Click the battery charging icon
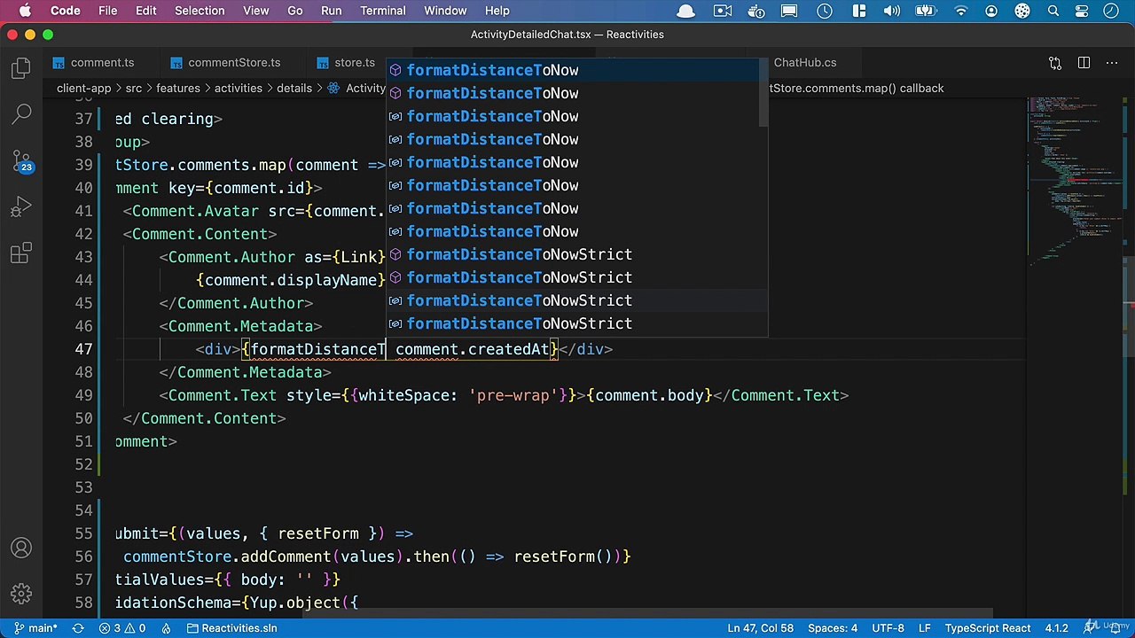The height and width of the screenshot is (638, 1135). coord(926,11)
